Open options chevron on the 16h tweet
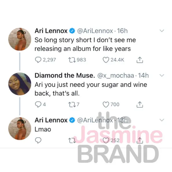Viewport: 172px width, 172px height. [162, 31]
